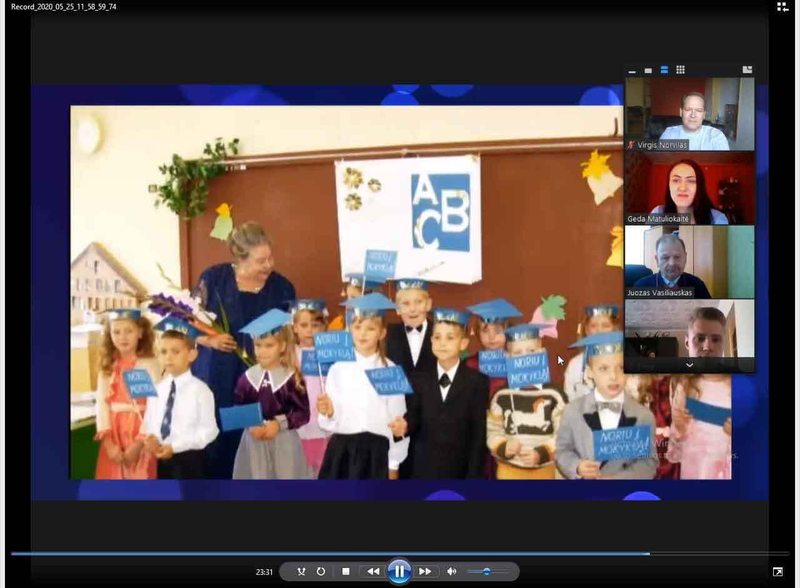Open the side-by-side layout option
This screenshot has width=800, height=588.
click(x=747, y=70)
